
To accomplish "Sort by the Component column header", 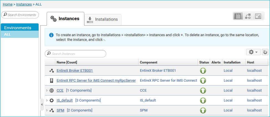I will click(168, 62).
